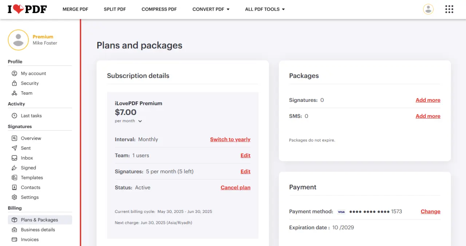This screenshot has width=466, height=246.
Task: Open the user account avatar icon in header
Action: 428,9
